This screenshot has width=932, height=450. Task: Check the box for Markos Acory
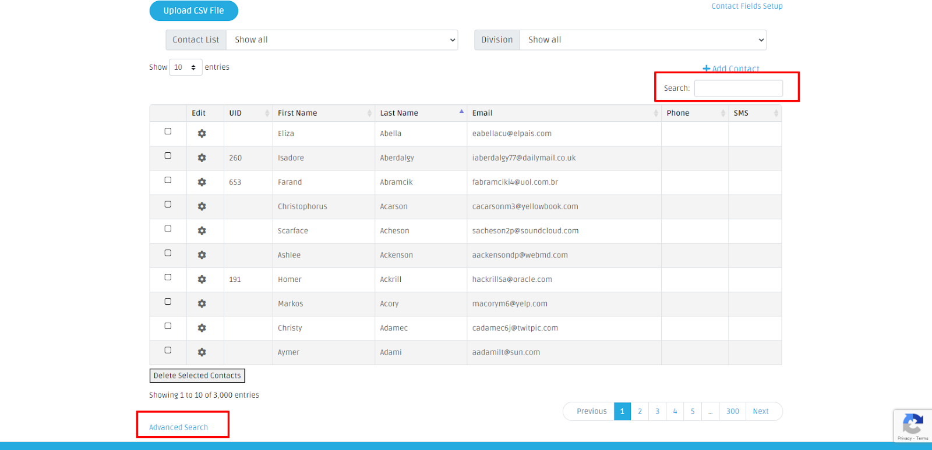pos(168,302)
